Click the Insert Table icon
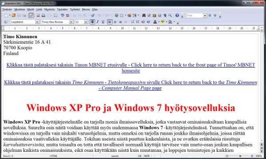This screenshot has width=266, height=159. point(121,15)
